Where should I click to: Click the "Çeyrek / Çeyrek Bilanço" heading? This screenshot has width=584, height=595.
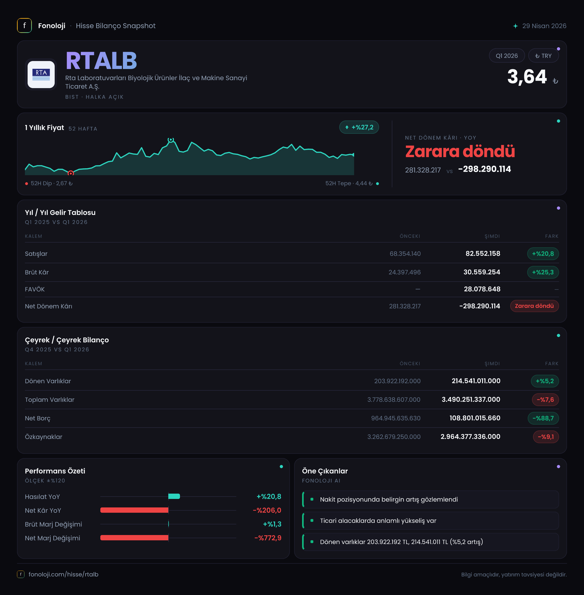[x=67, y=340]
